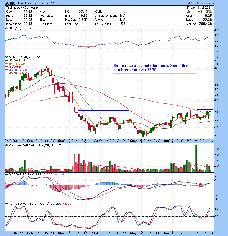Screen dimensions: 228x236
Task: Select the SUMO ticker symbol in the header
Action: point(10,3)
